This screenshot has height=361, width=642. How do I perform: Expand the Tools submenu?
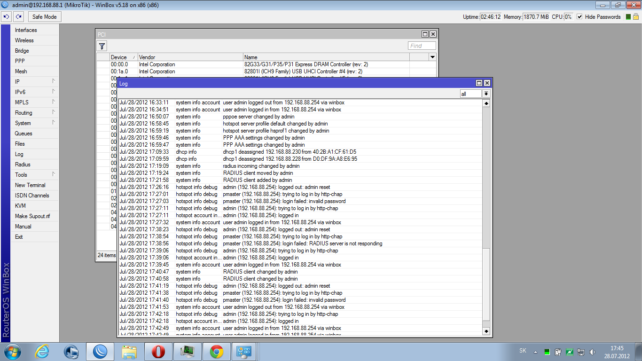(35, 175)
